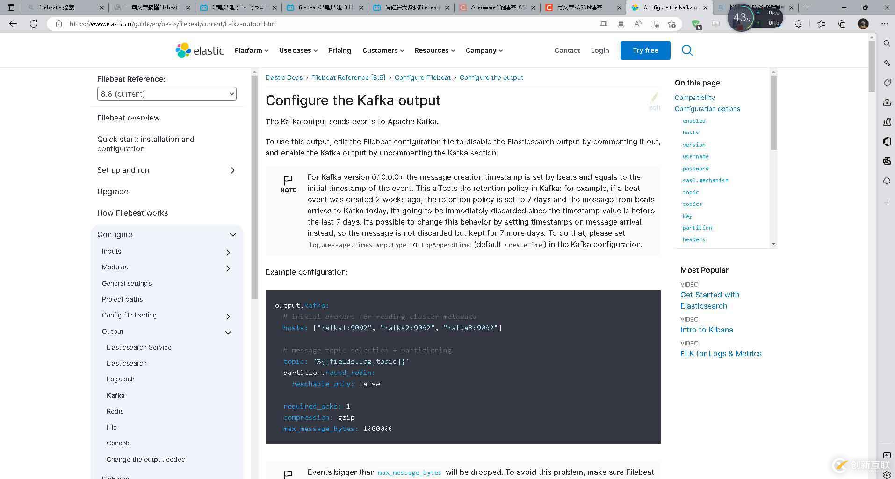
Task: Expand the Set up and run section
Action: pos(233,170)
